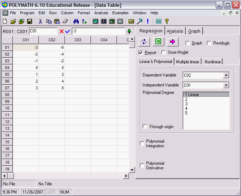Screen dimensions: 241x196
Task: Click the cell name input field showing C01
Action: tap(43, 31)
